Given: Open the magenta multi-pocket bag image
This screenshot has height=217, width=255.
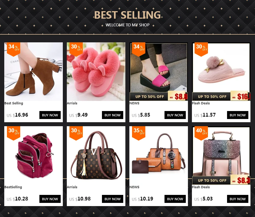Looking at the screenshot, I should (x=34, y=155).
